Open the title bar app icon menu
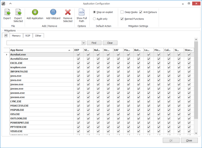The height and width of the screenshot is (148, 202). tap(4, 4)
